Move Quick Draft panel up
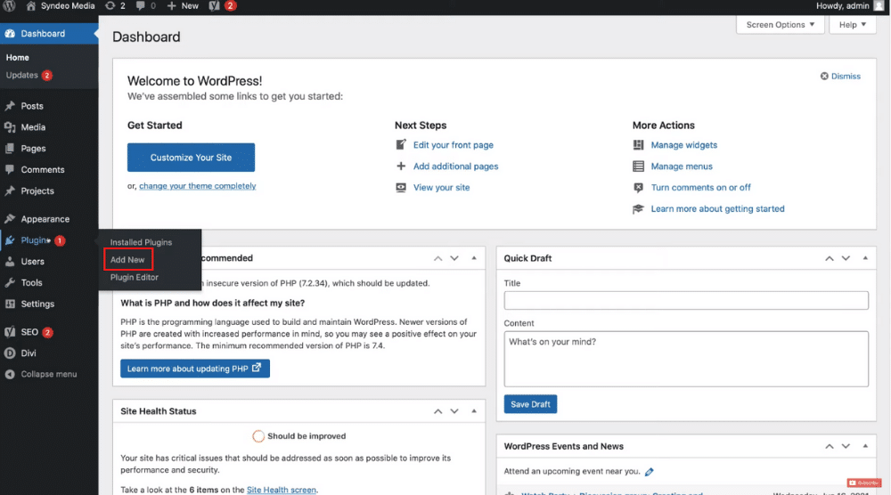 click(x=830, y=258)
